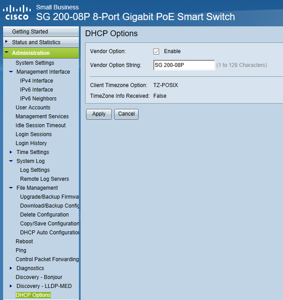Collapse the System Log tree node

11,161
